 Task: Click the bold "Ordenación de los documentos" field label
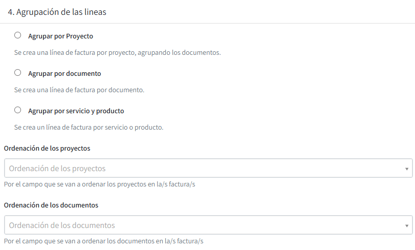[x=51, y=205]
